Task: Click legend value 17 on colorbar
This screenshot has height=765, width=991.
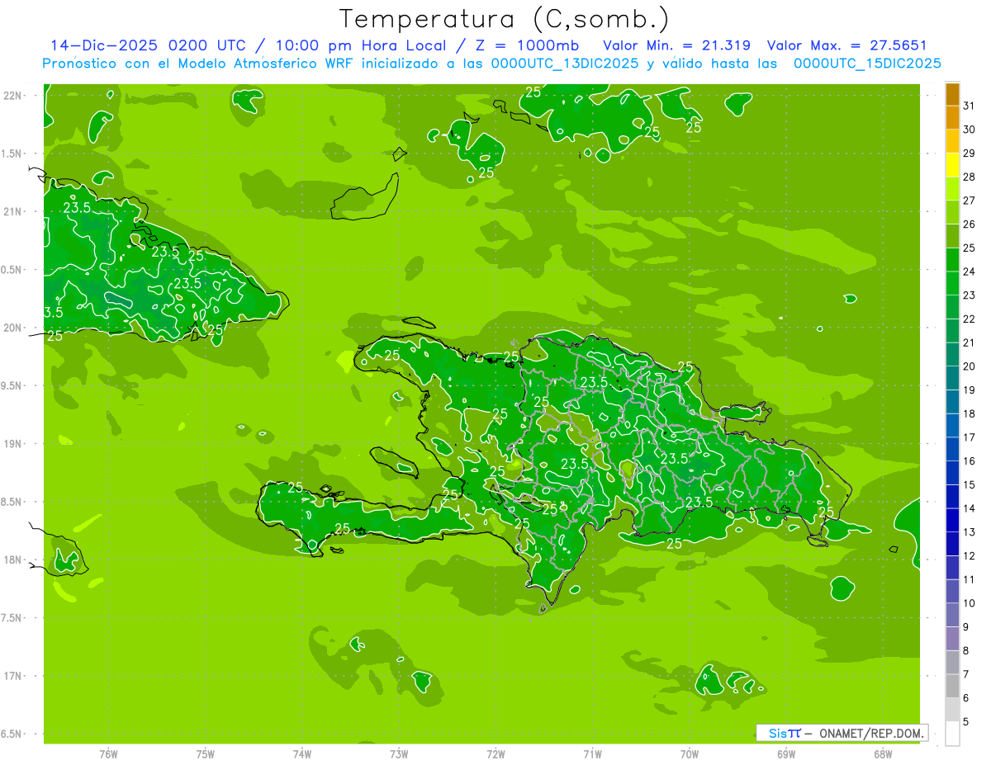Action: (969, 437)
